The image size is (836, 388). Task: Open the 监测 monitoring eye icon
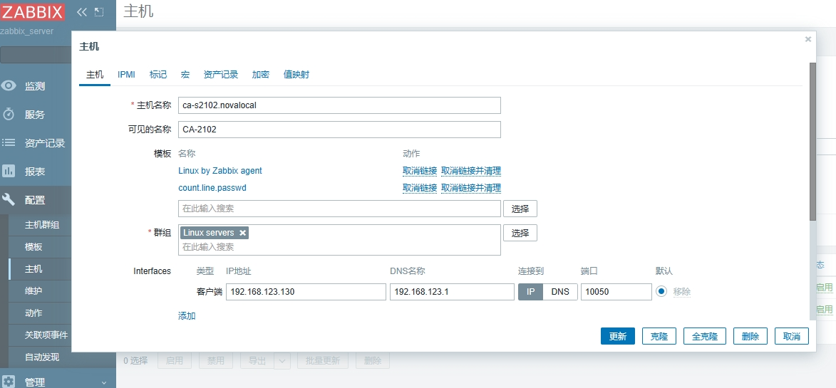pyautogui.click(x=9, y=86)
